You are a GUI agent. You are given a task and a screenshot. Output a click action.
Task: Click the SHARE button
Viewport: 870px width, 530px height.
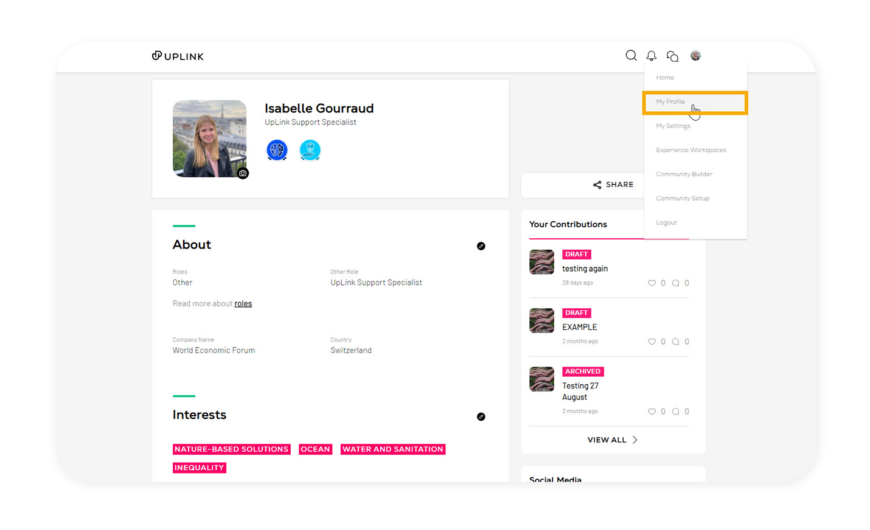613,185
